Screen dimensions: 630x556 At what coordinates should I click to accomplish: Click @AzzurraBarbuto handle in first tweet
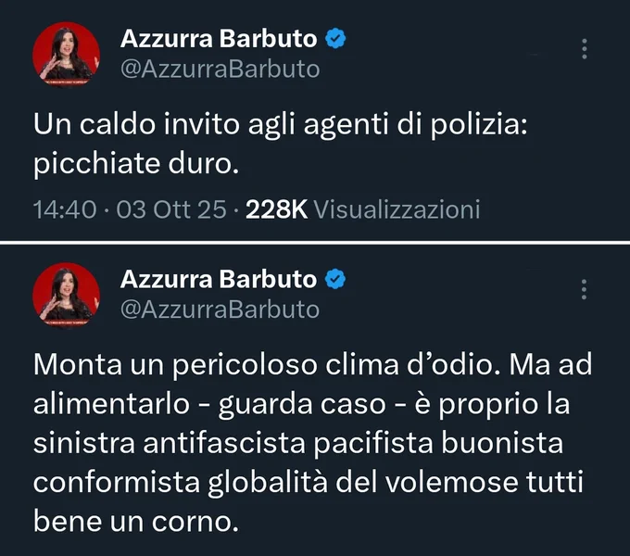220,69
